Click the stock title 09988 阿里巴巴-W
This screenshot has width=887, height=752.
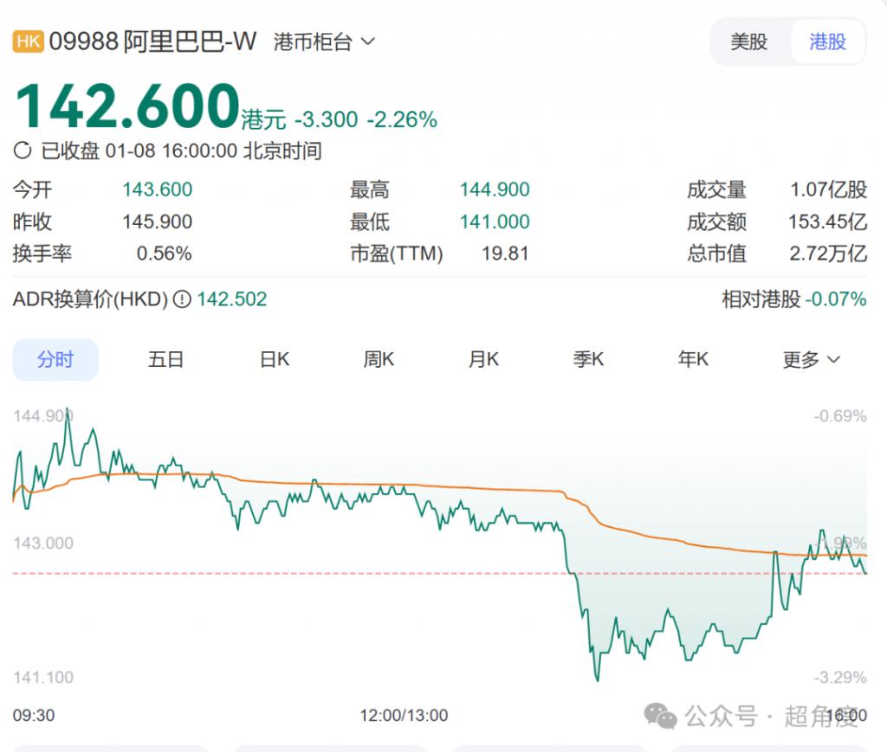[152, 42]
